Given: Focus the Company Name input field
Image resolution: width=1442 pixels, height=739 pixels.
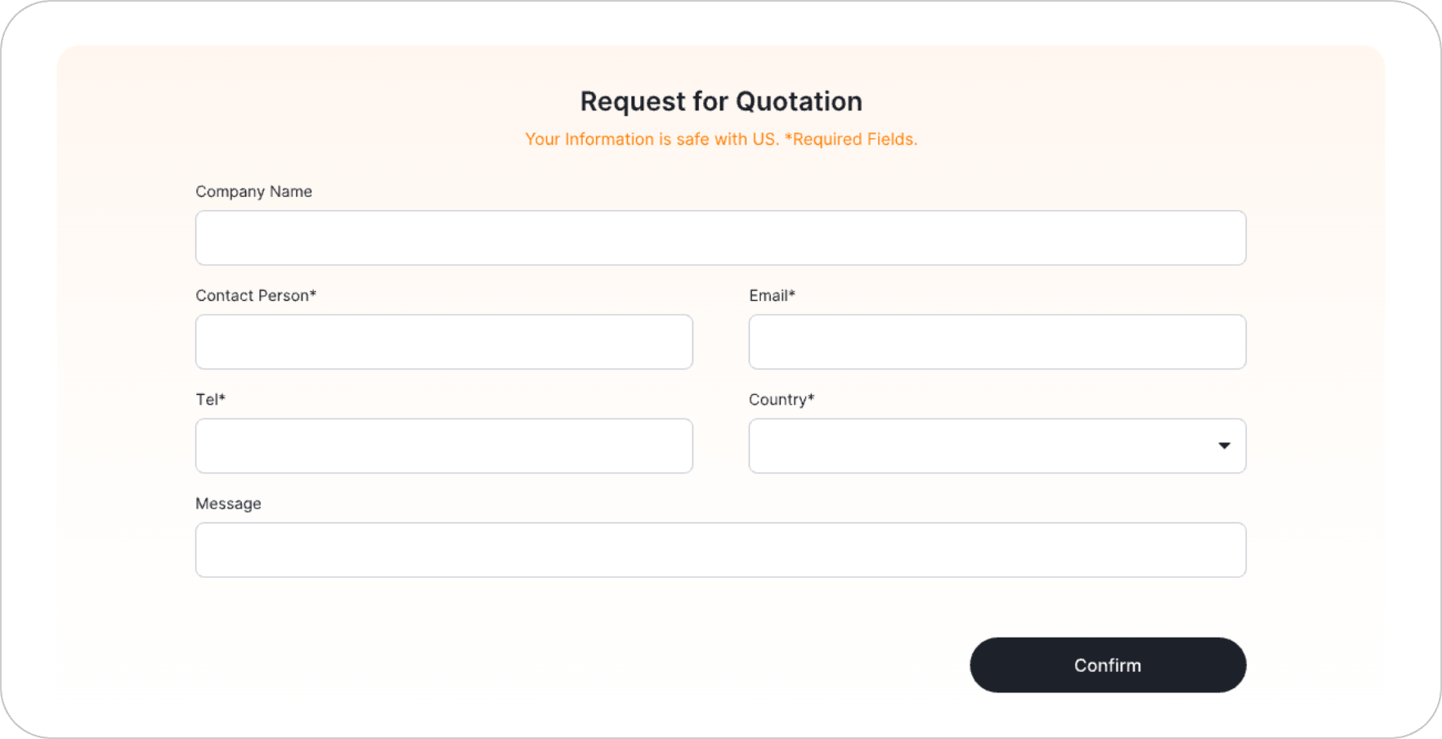Looking at the screenshot, I should [721, 238].
